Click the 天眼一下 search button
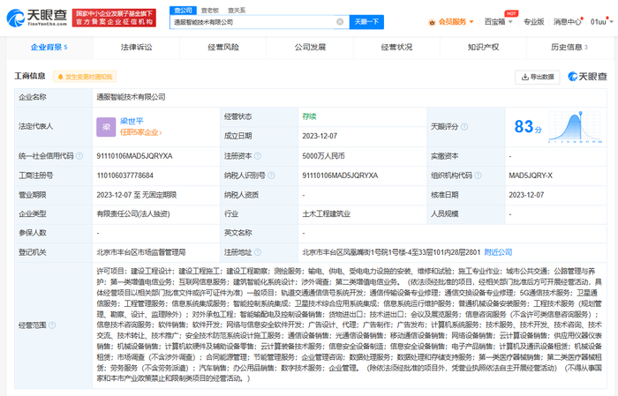 pos(366,22)
